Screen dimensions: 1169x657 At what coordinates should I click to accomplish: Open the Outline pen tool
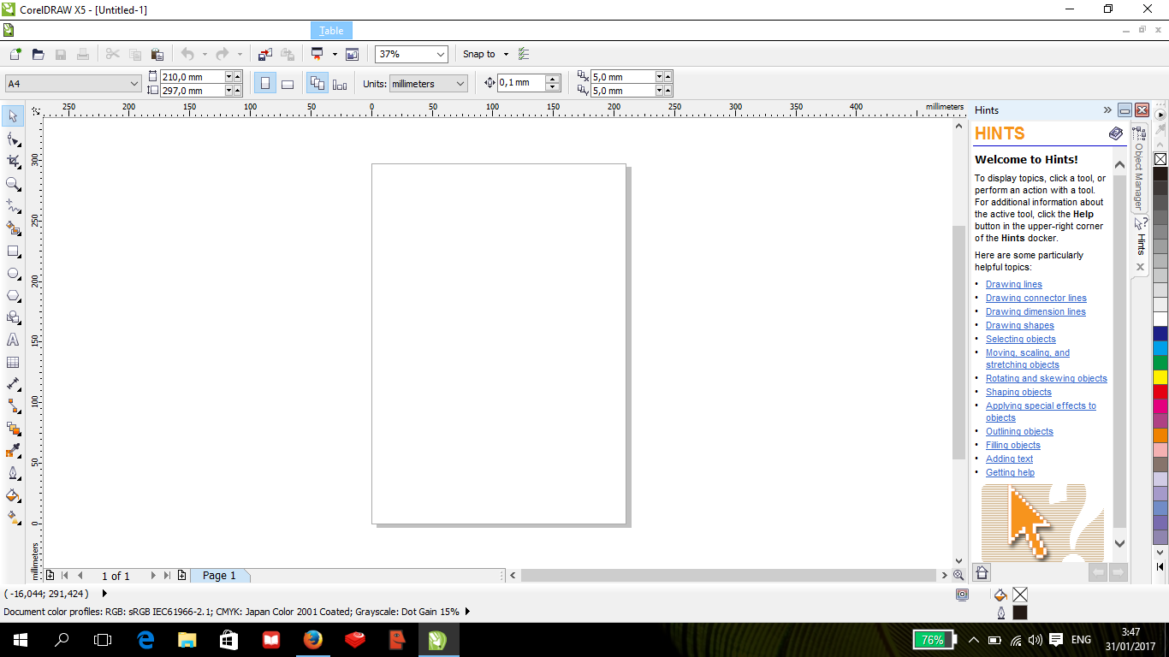click(x=14, y=473)
